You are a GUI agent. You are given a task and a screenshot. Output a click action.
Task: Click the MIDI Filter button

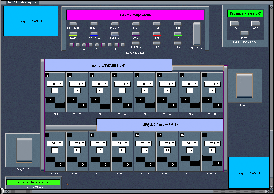pos(136,43)
